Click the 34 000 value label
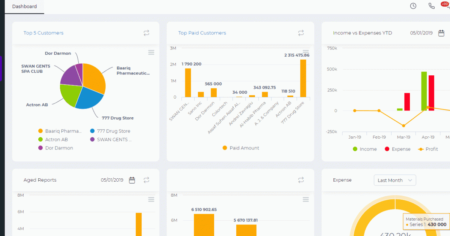The image size is (450, 236). (240, 92)
